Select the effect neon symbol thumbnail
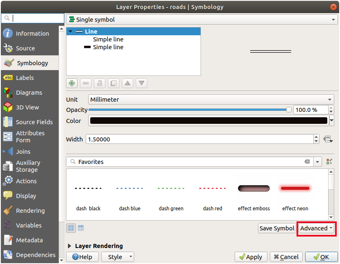The height and width of the screenshot is (264, 340). 295,195
